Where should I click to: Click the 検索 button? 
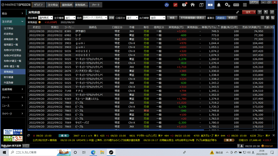[x=172, y=18]
